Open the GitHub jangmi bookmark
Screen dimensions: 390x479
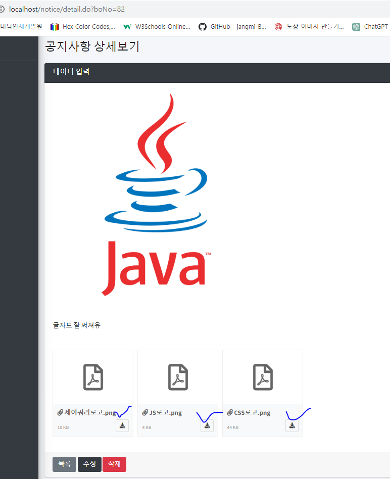coord(232,27)
